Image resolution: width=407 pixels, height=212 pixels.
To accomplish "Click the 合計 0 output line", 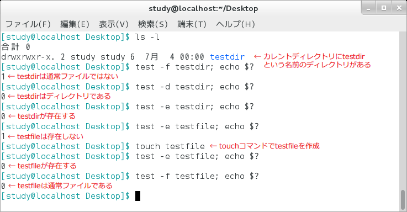I will coord(16,47).
